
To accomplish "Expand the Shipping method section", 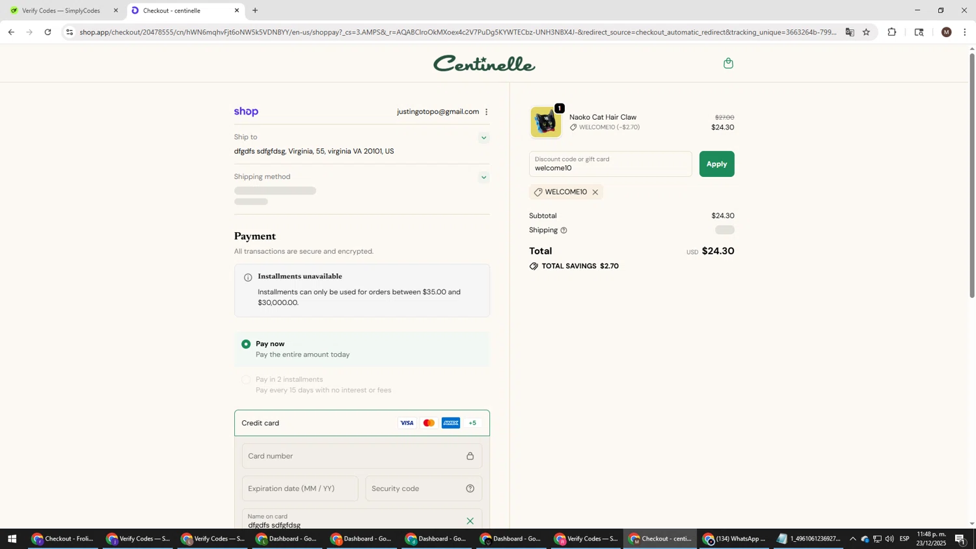I will (483, 178).
